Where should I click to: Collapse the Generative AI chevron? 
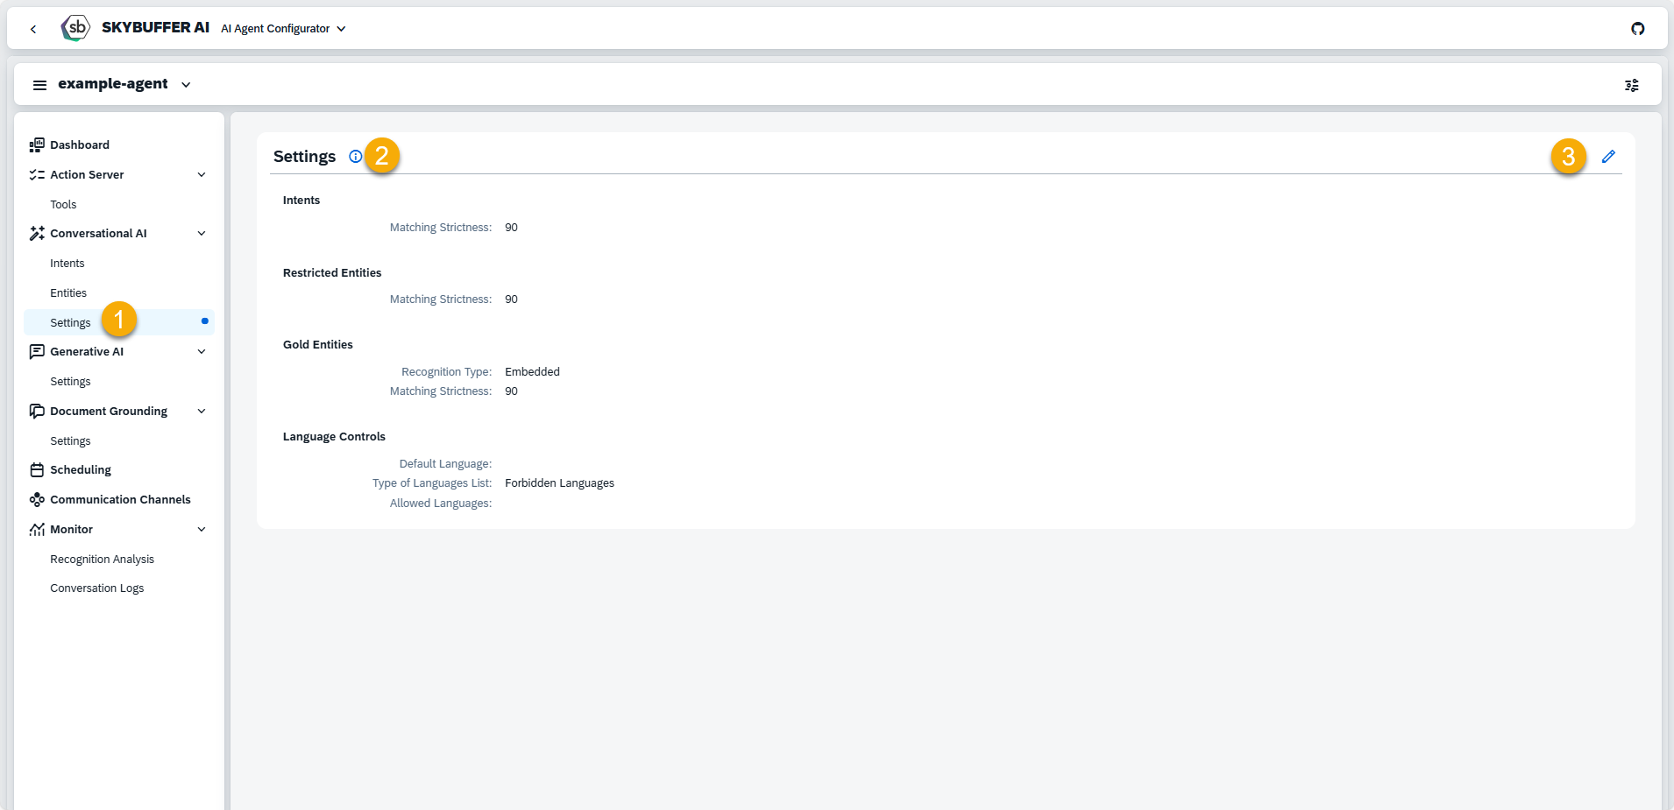tap(202, 352)
